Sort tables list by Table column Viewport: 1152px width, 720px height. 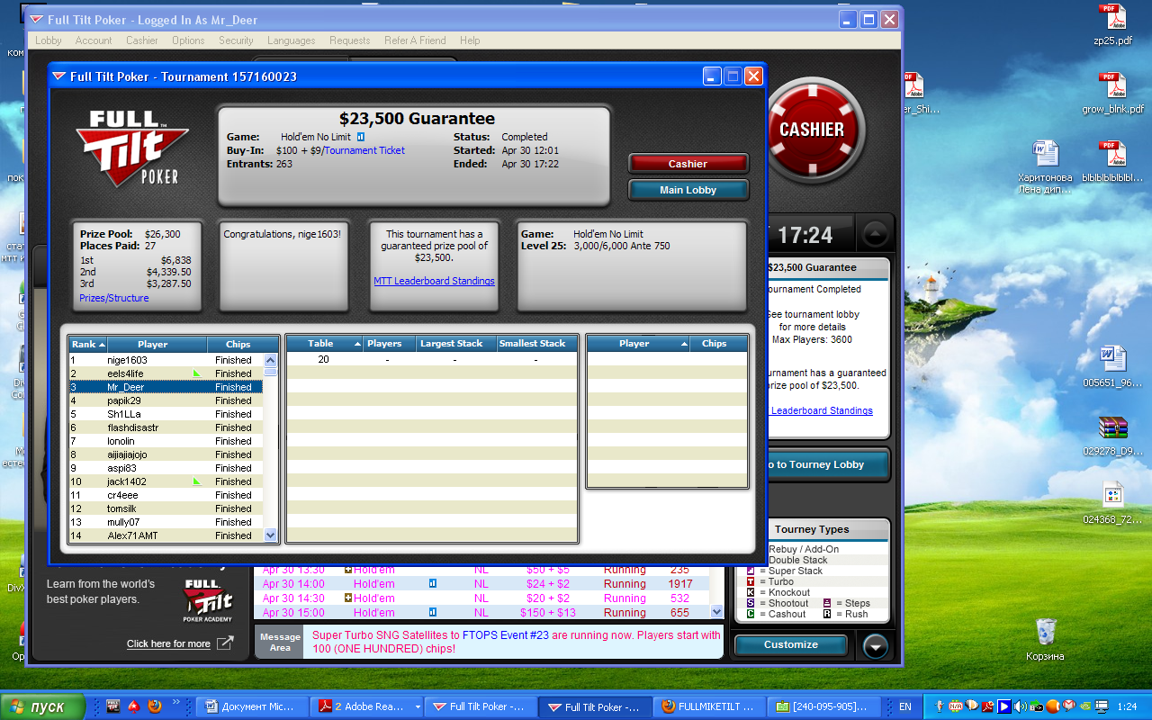point(325,344)
